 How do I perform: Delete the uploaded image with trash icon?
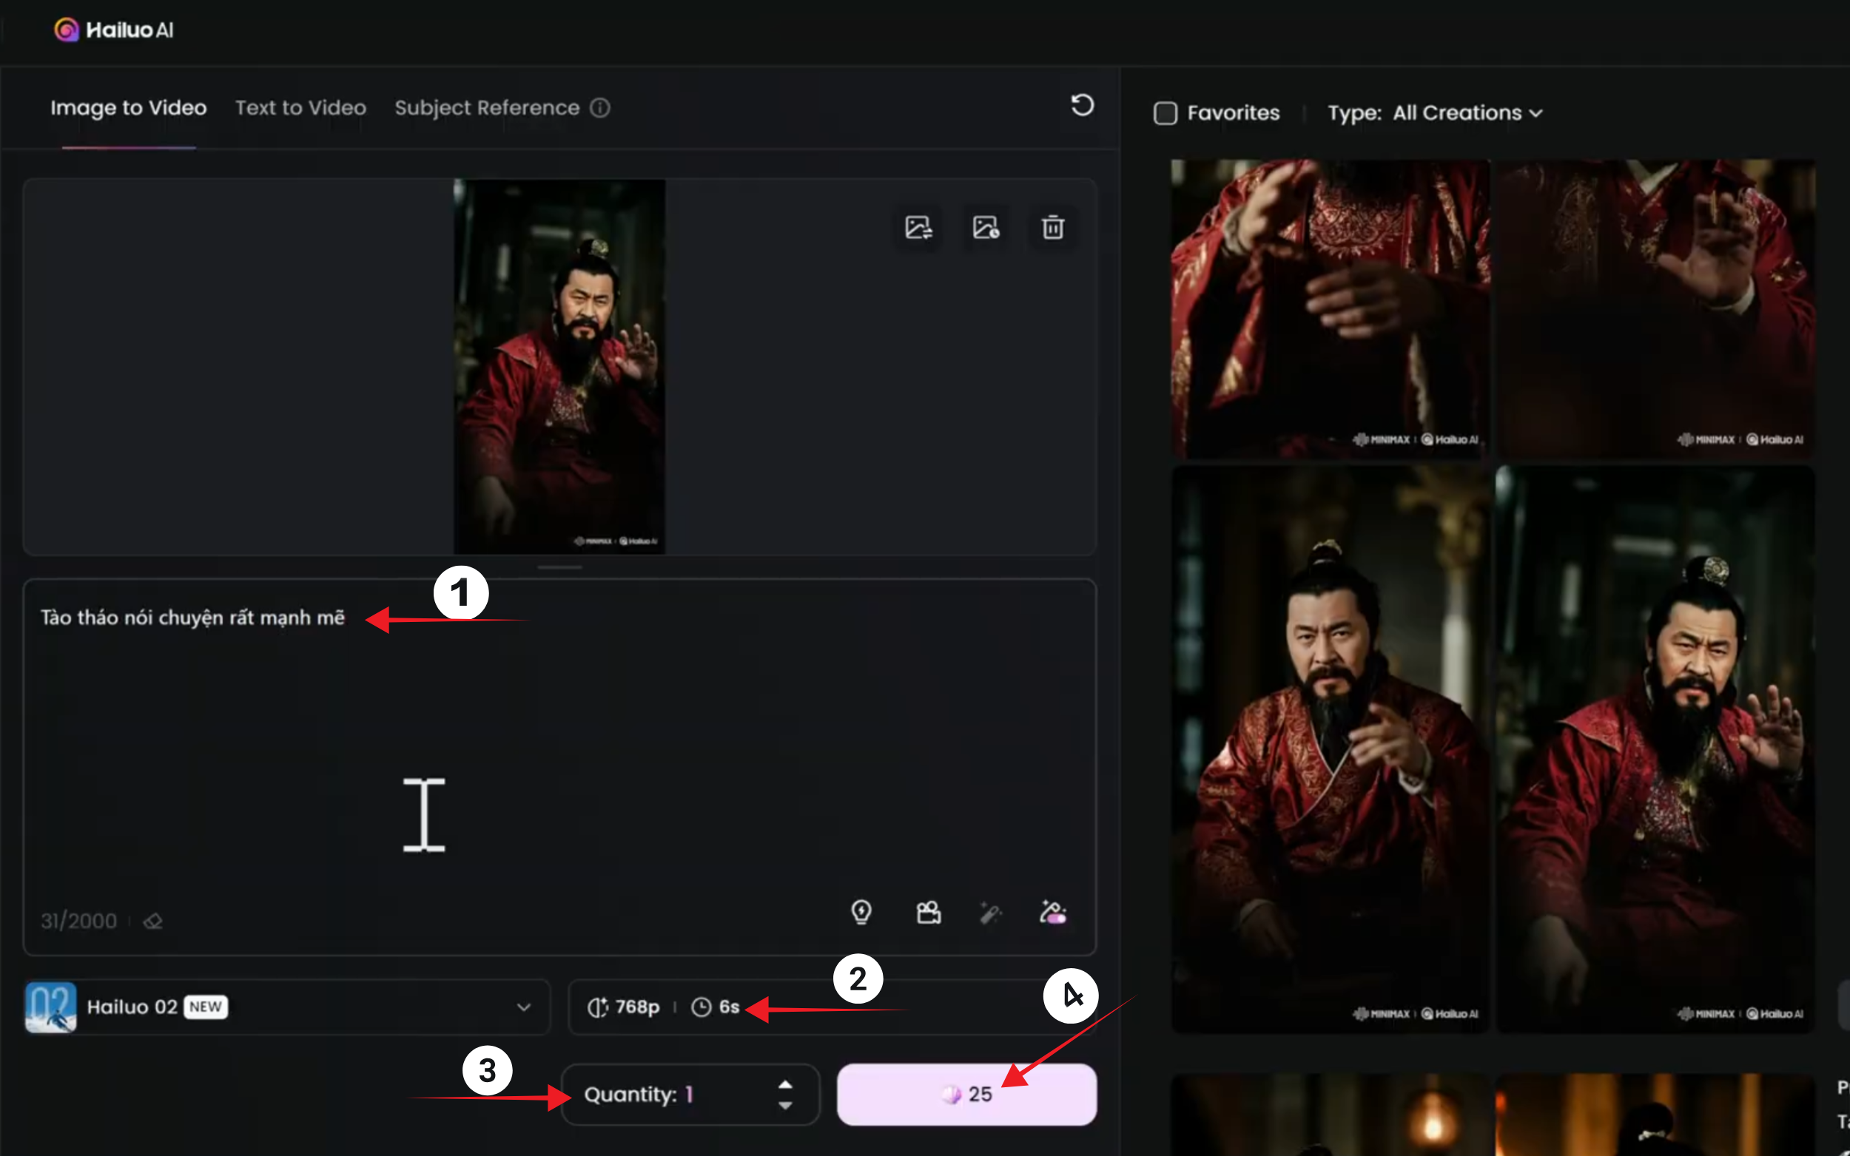coord(1052,227)
